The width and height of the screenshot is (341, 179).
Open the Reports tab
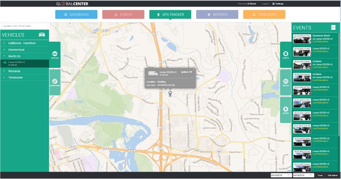(x=217, y=14)
